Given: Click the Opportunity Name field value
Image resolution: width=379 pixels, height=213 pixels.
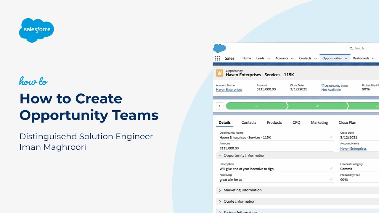Looking at the screenshot, I should (245, 138).
